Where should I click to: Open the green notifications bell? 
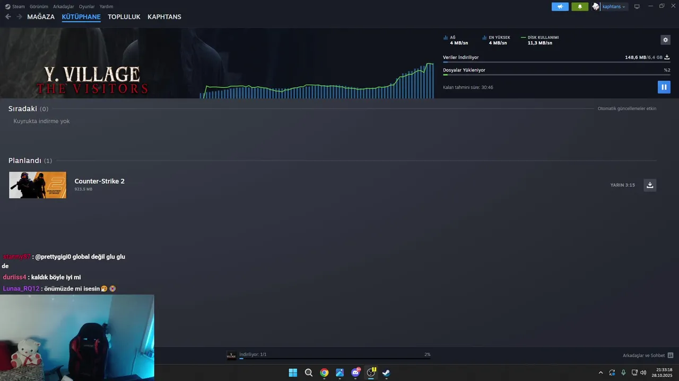(580, 6)
